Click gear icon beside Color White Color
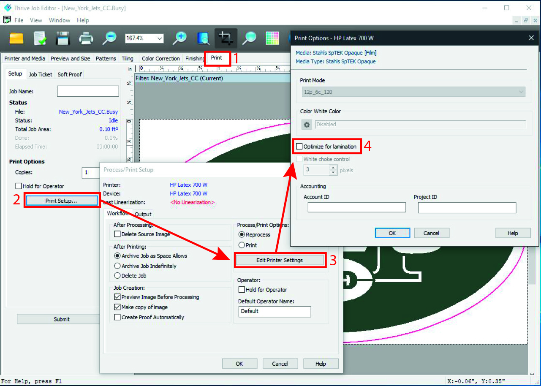This screenshot has width=541, height=386. (307, 125)
